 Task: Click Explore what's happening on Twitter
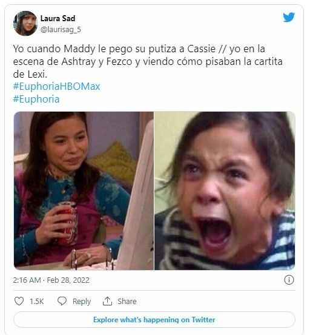click(x=154, y=320)
